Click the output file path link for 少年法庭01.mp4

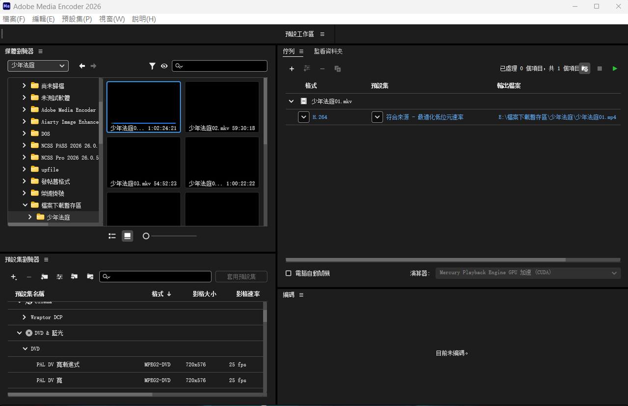click(x=557, y=117)
